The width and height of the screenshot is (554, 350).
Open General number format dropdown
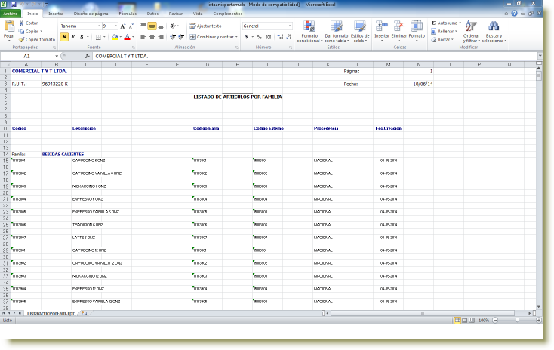290,26
